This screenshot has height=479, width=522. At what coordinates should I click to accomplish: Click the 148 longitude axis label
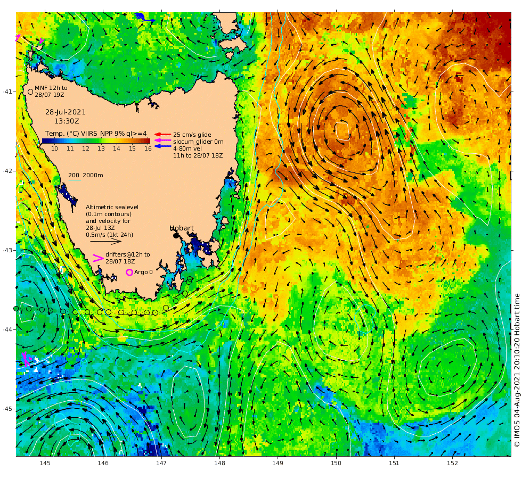[219, 463]
